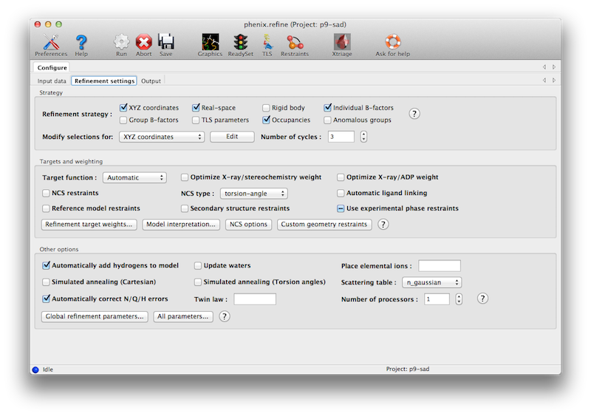Viewport: 591px width, 416px height.
Task: Open the Preferences toolbar icon
Action: (x=50, y=43)
